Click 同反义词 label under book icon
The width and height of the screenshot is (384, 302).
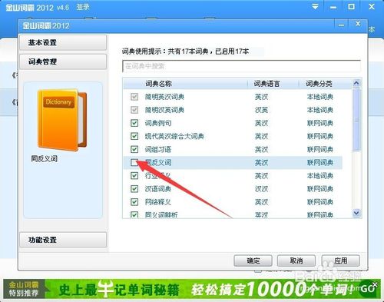click(45, 158)
